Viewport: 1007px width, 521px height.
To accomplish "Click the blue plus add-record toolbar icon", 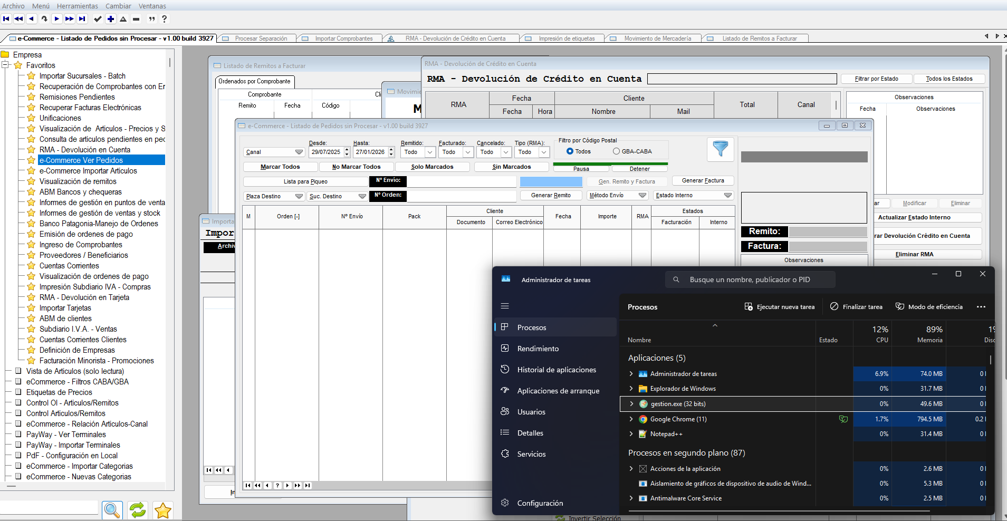I will tap(111, 19).
